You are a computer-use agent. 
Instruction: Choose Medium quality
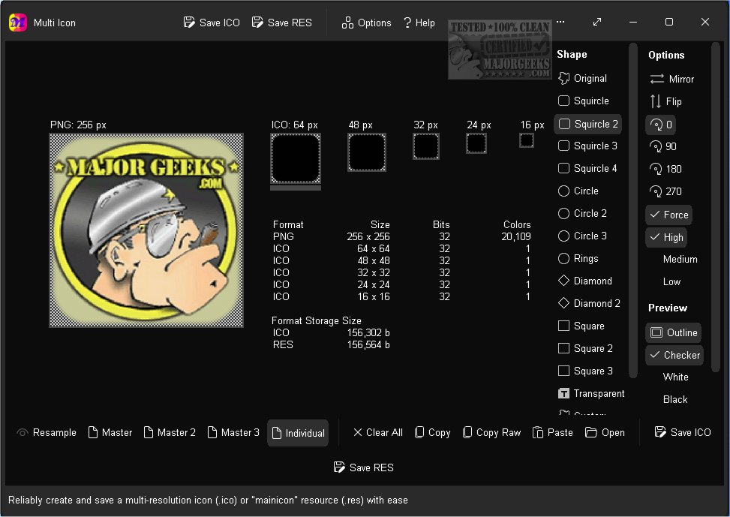click(680, 259)
